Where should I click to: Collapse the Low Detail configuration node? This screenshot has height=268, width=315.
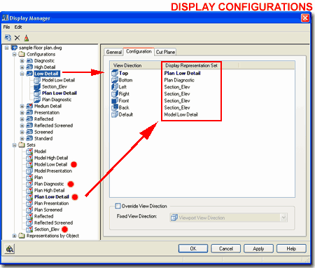click(x=22, y=74)
